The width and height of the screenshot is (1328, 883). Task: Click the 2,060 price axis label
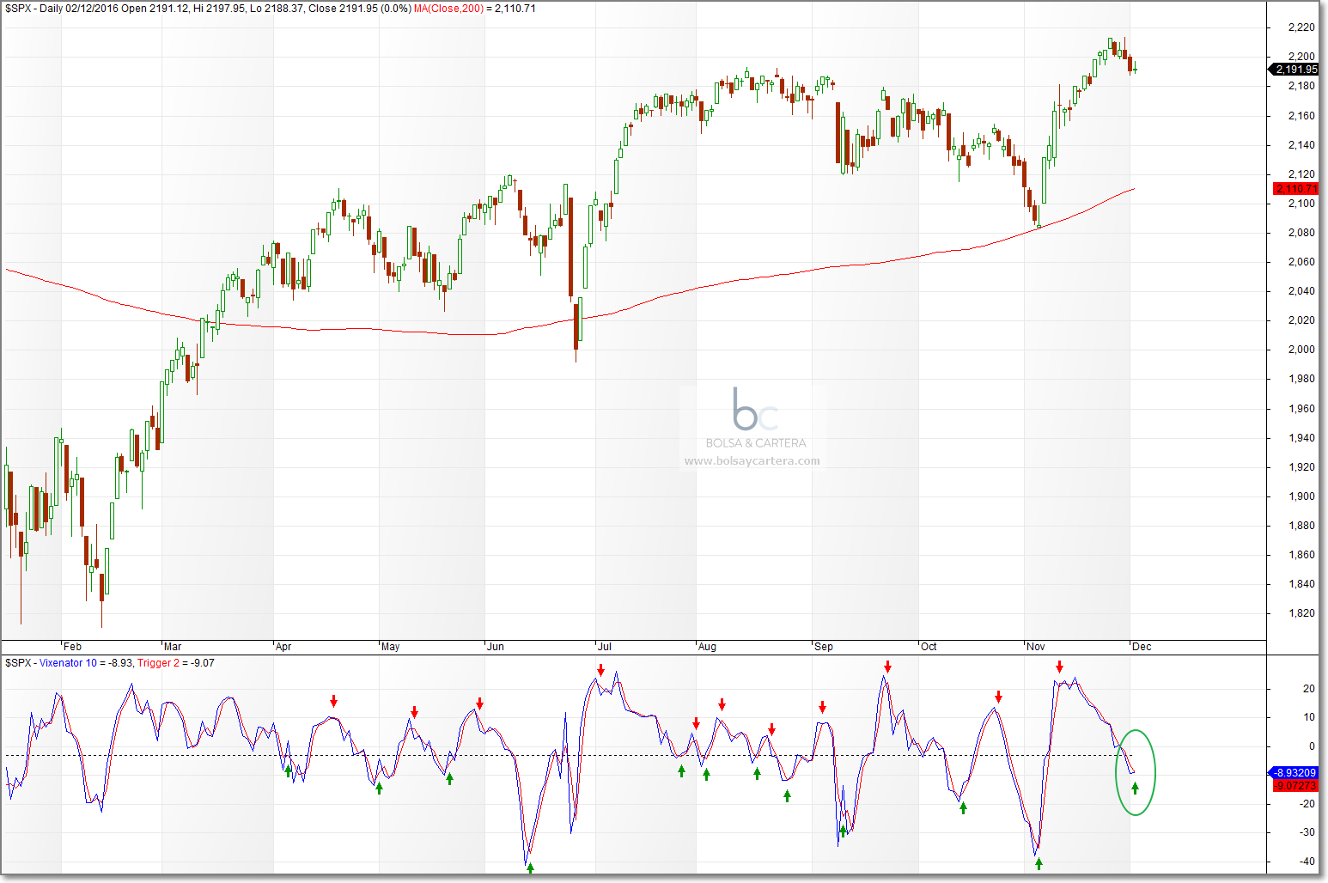click(x=1302, y=262)
